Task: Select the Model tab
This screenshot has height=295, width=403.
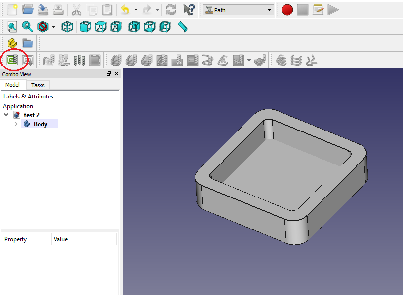Action: 13,85
